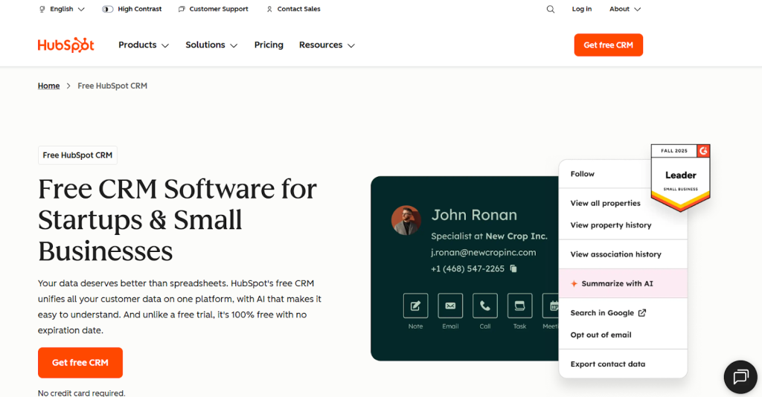Expand the Solutions menu
This screenshot has height=397, width=762.
(x=211, y=45)
